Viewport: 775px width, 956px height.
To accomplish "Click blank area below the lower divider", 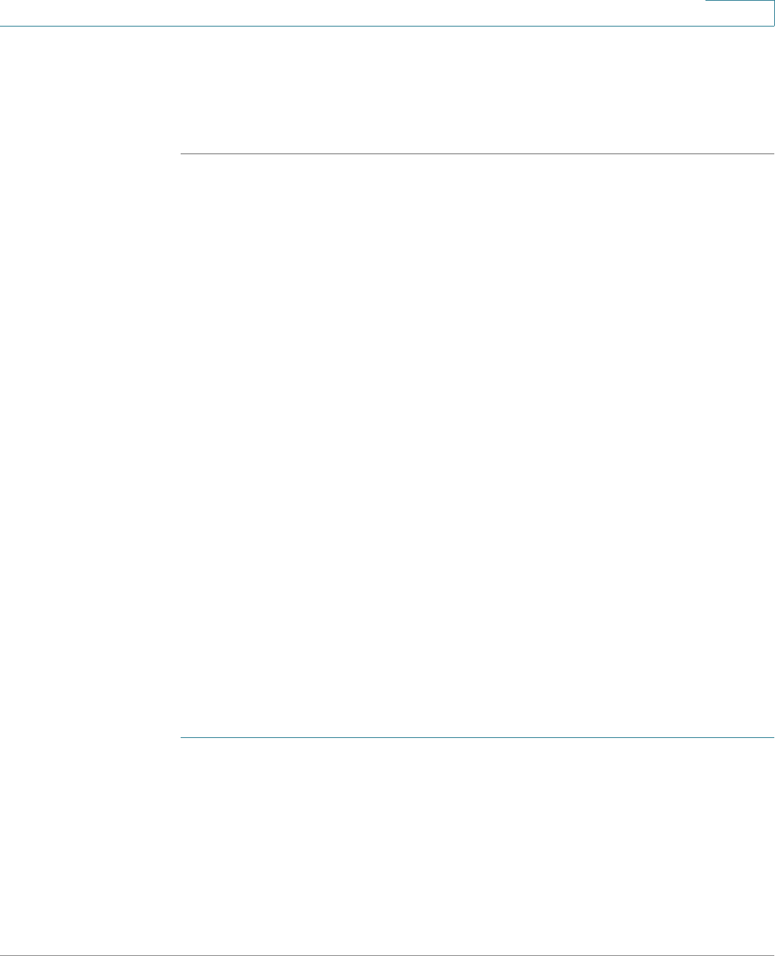I will click(477, 846).
